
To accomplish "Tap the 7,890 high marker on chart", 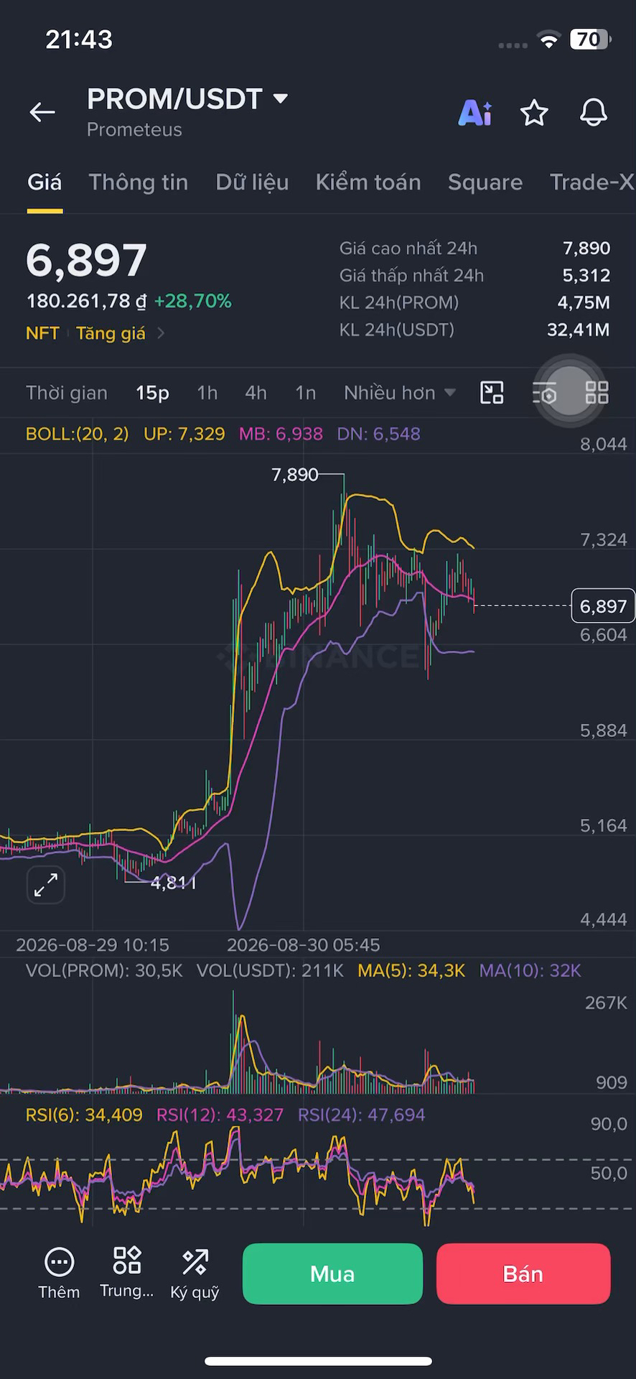I will 295,475.
